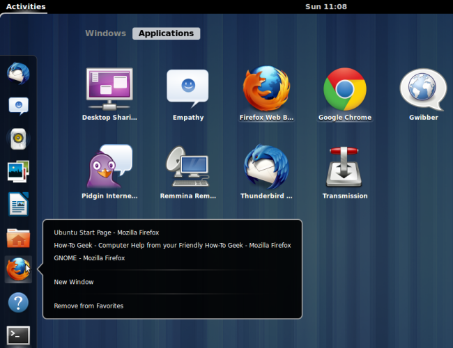Screen dimensions: 453x348
Task: Switch to GNOME - Mozilla Firefox window
Action: (x=89, y=258)
